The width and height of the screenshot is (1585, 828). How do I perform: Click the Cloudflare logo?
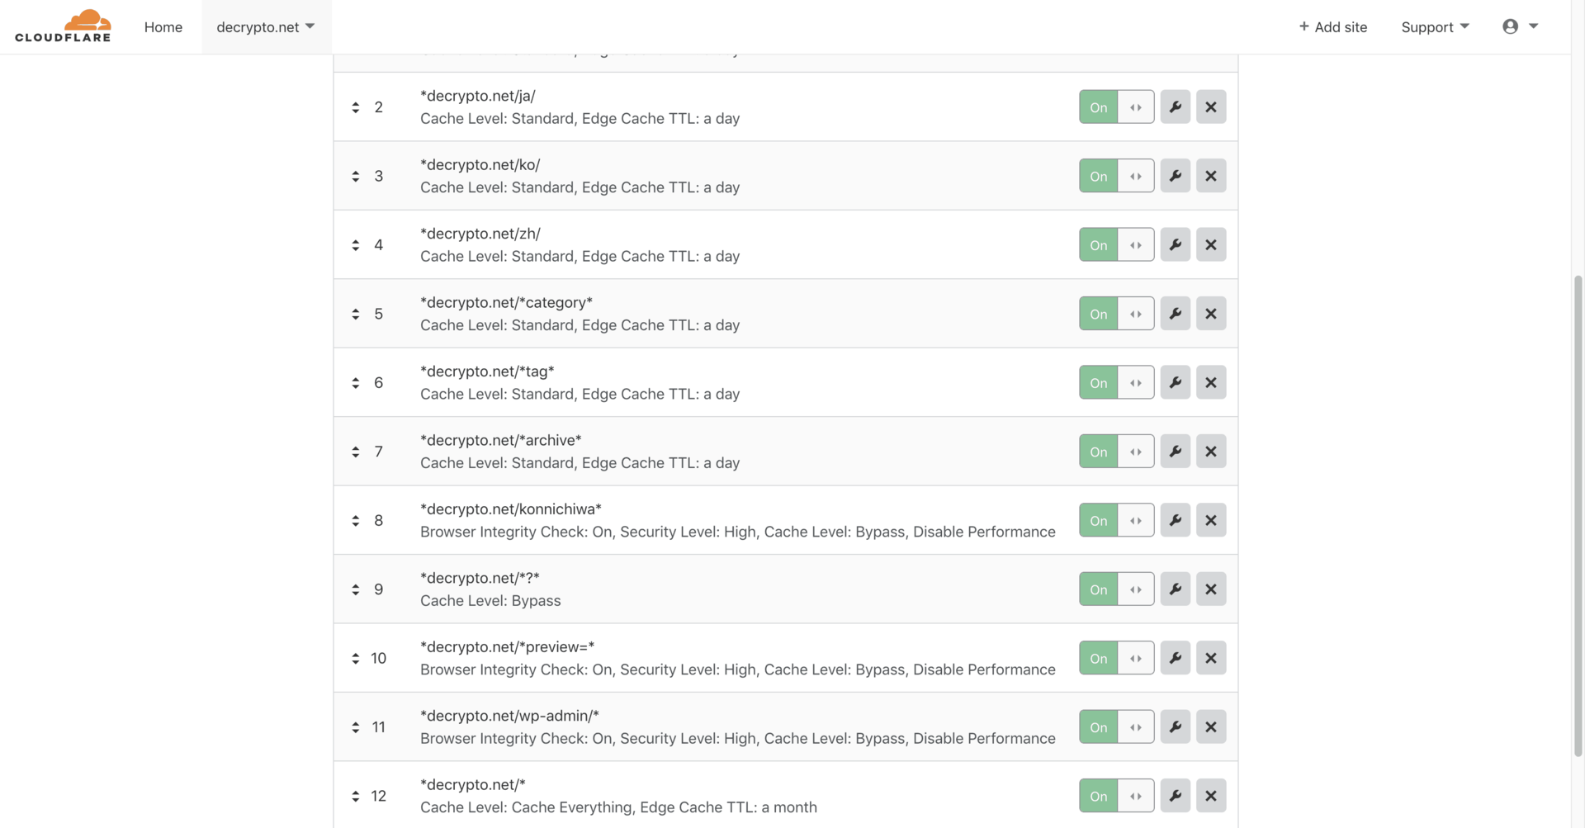[x=63, y=26]
